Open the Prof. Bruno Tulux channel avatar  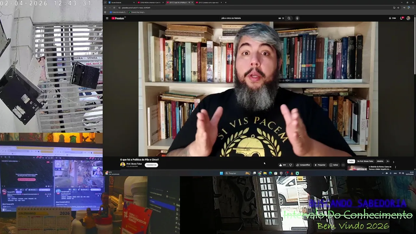click(123, 165)
